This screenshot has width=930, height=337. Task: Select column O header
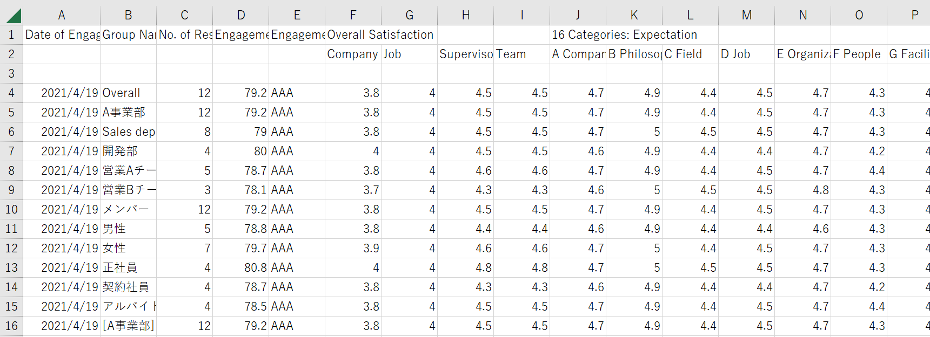(859, 15)
